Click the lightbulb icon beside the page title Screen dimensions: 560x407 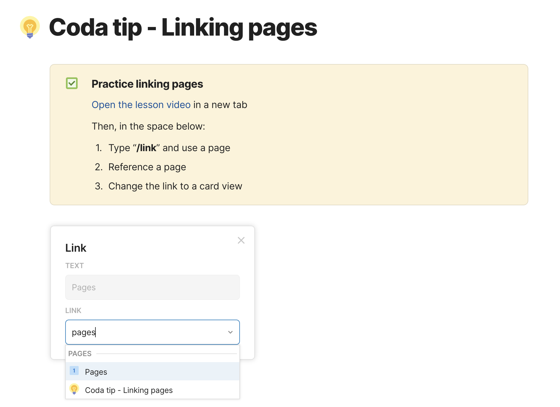tap(30, 27)
